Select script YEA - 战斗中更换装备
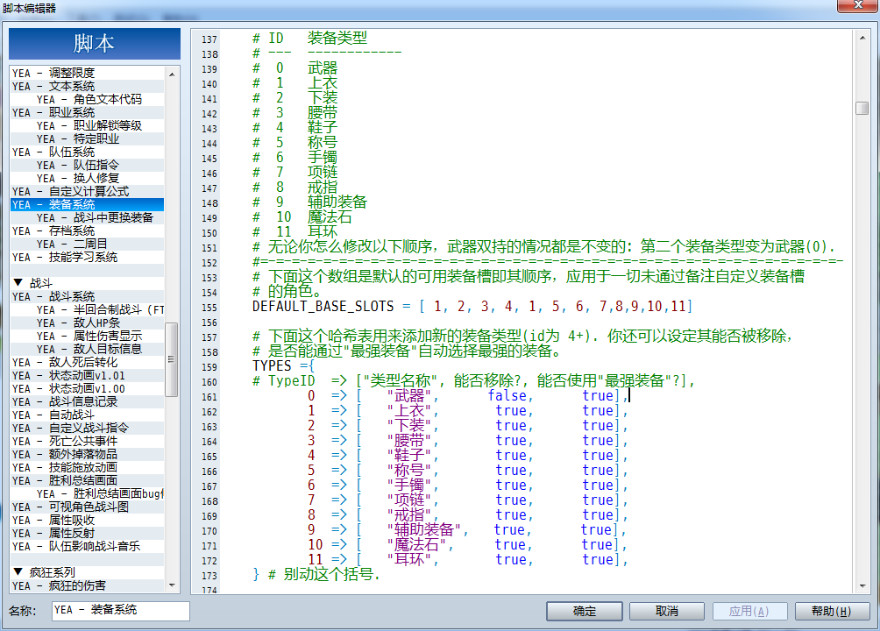The height and width of the screenshot is (631, 880). pos(87,218)
